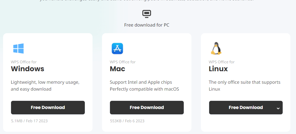This screenshot has height=134, width=296.
Task: Expand the Linux download options chevron
Action: pyautogui.click(x=278, y=108)
